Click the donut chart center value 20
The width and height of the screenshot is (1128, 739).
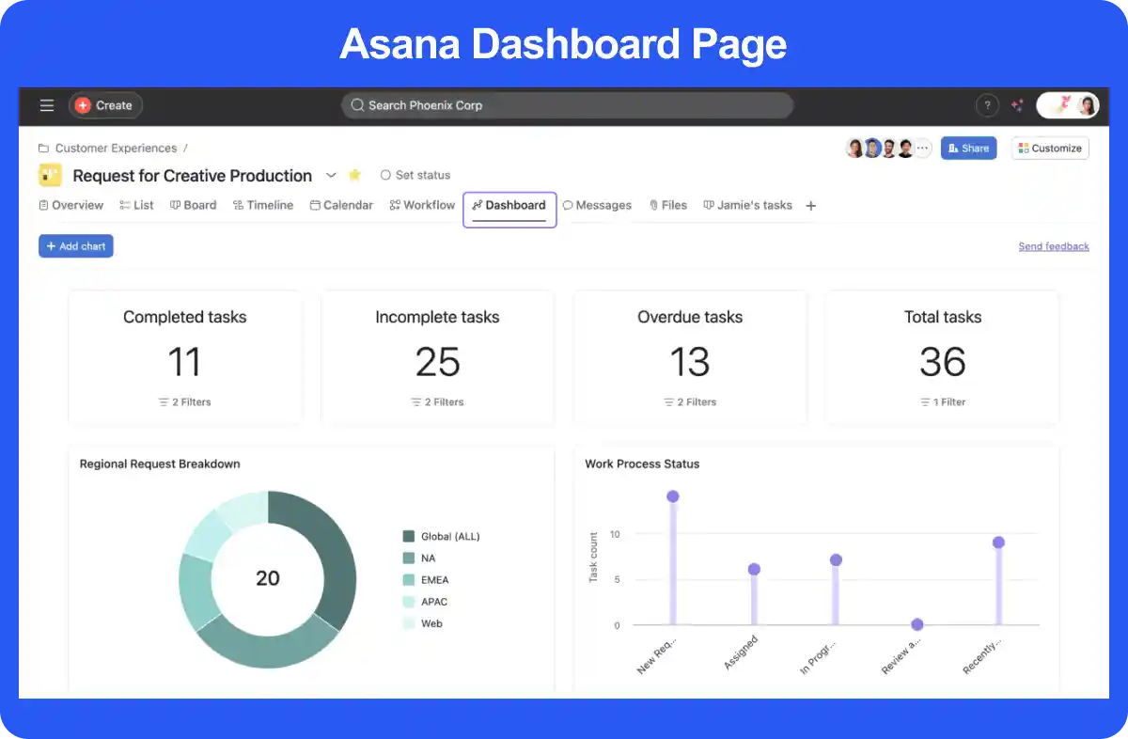click(268, 578)
